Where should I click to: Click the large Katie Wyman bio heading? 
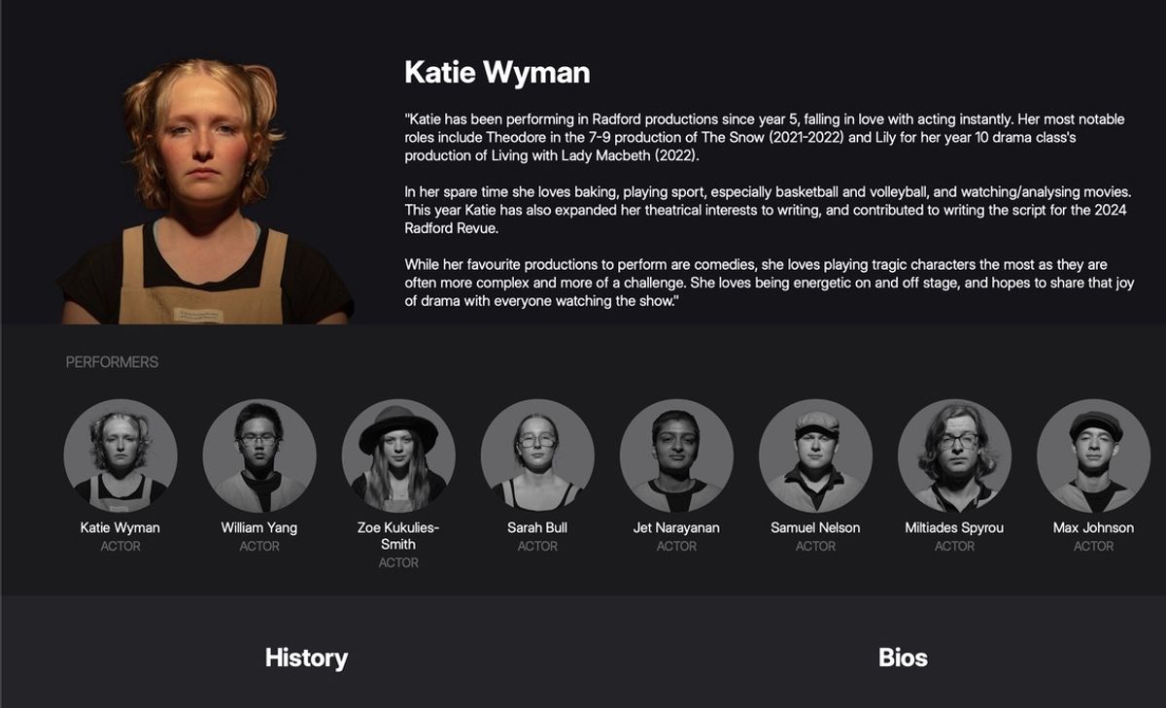tap(497, 73)
